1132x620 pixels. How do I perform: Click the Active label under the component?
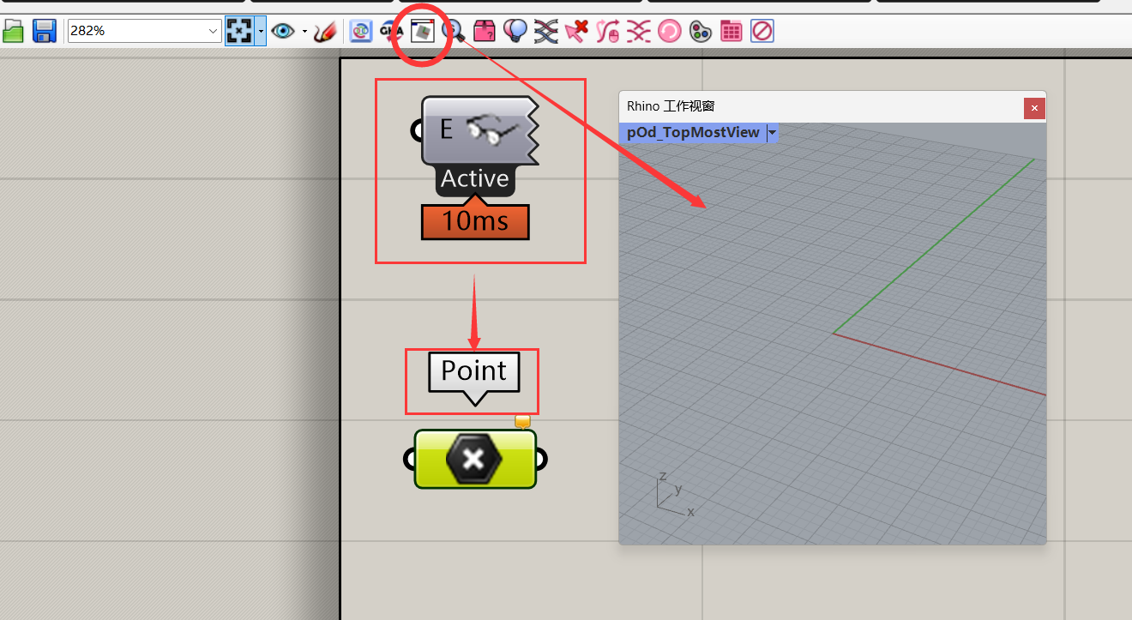(475, 178)
